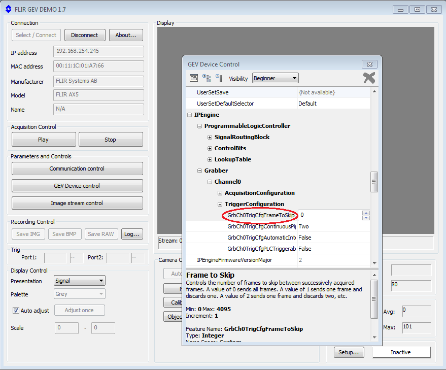446x370 pixels.
Task: Select the UserSetDefaultSelector row
Action: [278, 104]
